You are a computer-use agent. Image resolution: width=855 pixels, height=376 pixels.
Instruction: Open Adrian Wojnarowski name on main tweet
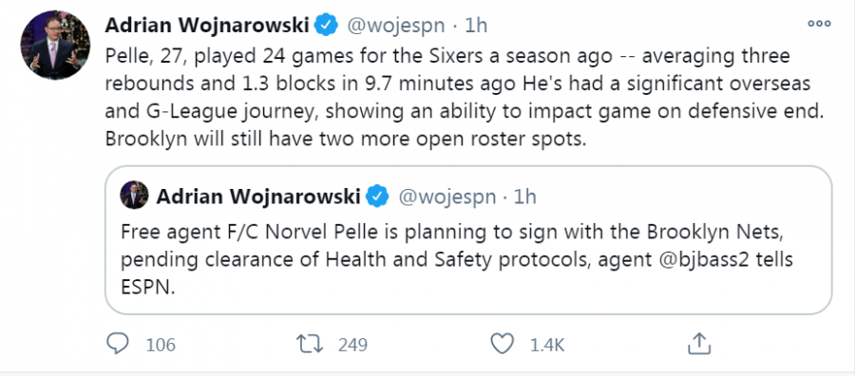(x=207, y=25)
